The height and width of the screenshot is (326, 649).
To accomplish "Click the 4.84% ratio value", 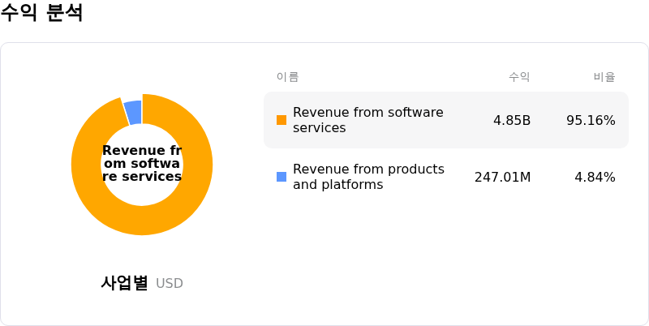I will pos(595,177).
